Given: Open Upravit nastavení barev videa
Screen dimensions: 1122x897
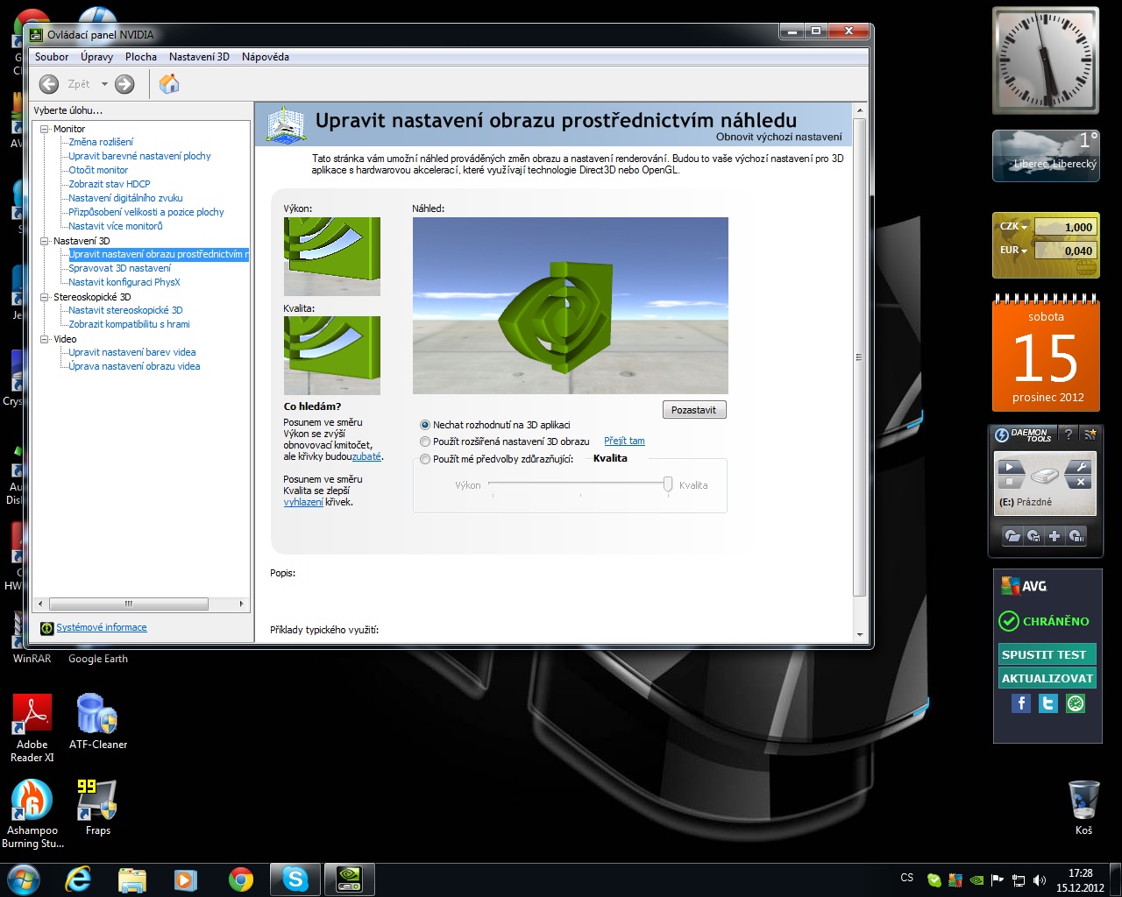Looking at the screenshot, I should [x=132, y=352].
